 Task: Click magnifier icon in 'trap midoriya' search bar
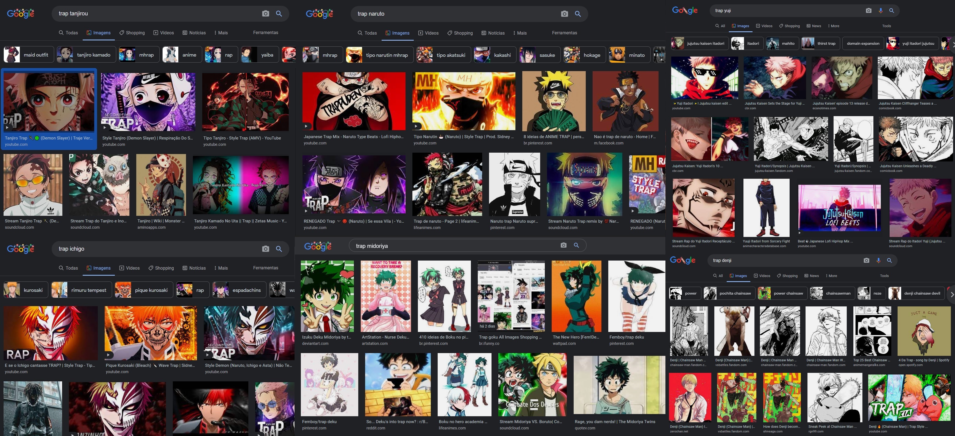[x=576, y=245]
